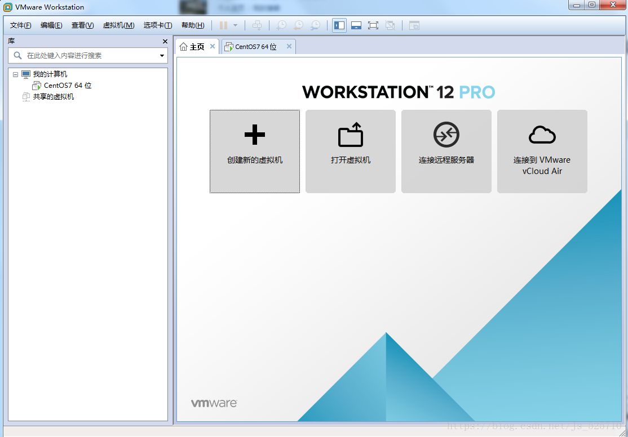Click the revert to snapshot icon

(298, 25)
